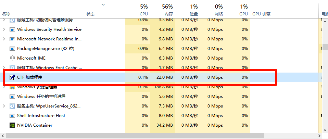328x139 pixels.
Task: Click the 名称 column header
Action: [x=6, y=14]
